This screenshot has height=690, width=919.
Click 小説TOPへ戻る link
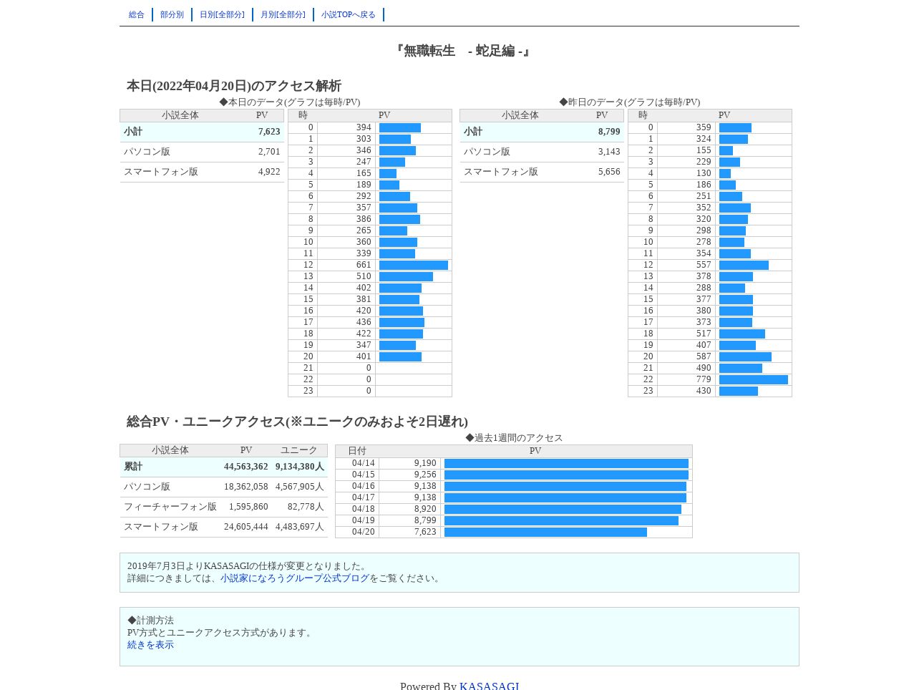[x=349, y=14]
